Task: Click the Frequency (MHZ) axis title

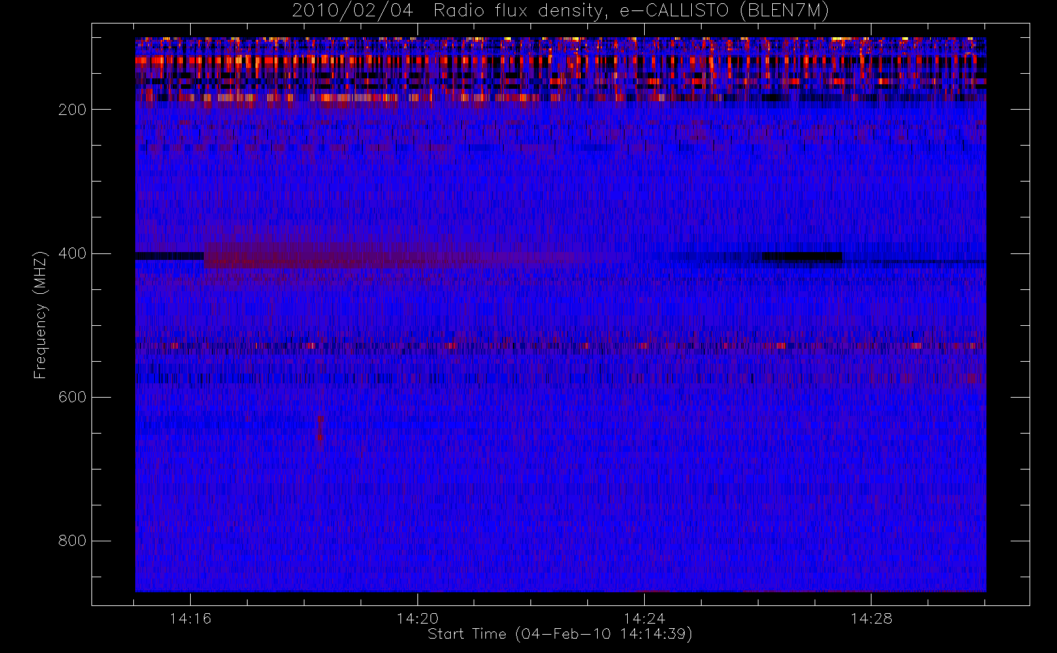Action: coord(41,315)
